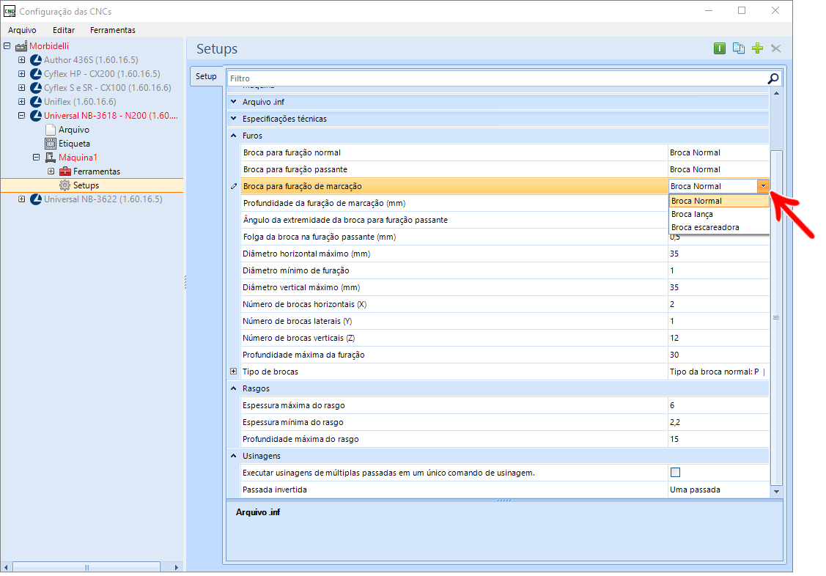The width and height of the screenshot is (826, 576).
Task: Click the Author 436S machine icon
Action: [x=36, y=60]
